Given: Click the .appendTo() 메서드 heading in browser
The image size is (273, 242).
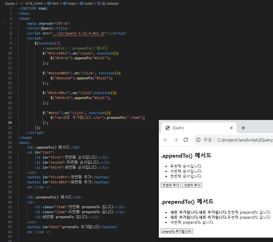Looking at the screenshot, I should [186, 155].
